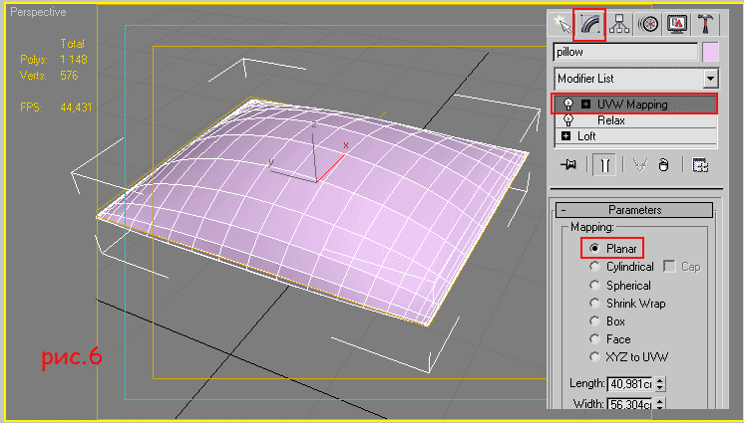The image size is (744, 423).
Task: Select Spherical mapping option
Action: [x=595, y=285]
